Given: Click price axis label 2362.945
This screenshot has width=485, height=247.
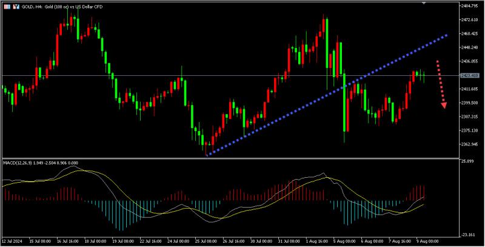Looking at the screenshot, I should (x=469, y=144).
